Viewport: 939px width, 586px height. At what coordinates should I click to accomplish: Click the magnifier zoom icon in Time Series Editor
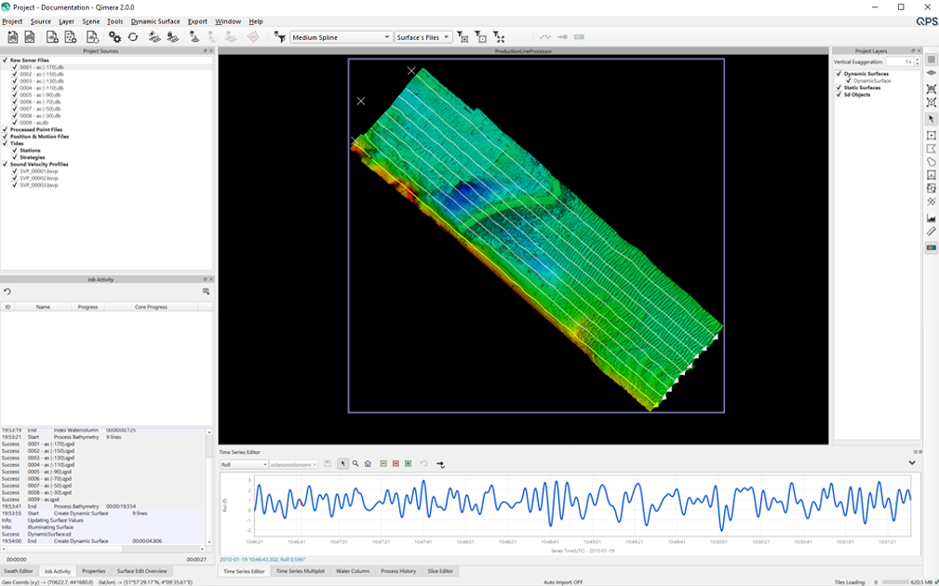(x=355, y=464)
